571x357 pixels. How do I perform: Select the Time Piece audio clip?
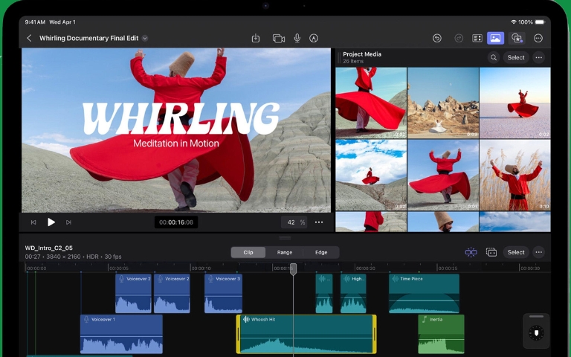pos(425,294)
